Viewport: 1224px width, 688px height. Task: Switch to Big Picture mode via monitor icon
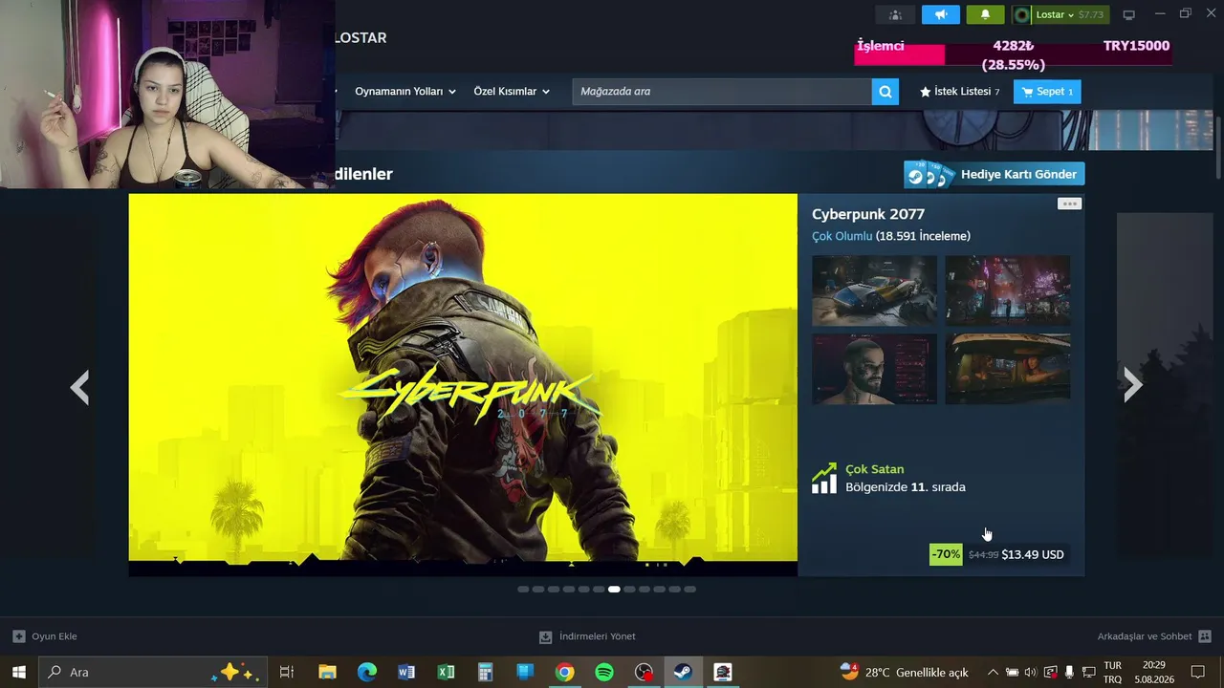coord(1128,14)
